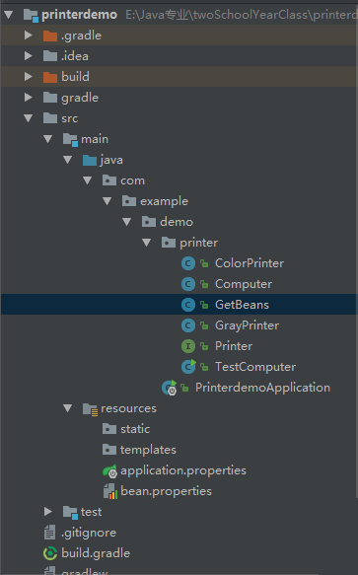Select the Computer class row

point(179,284)
